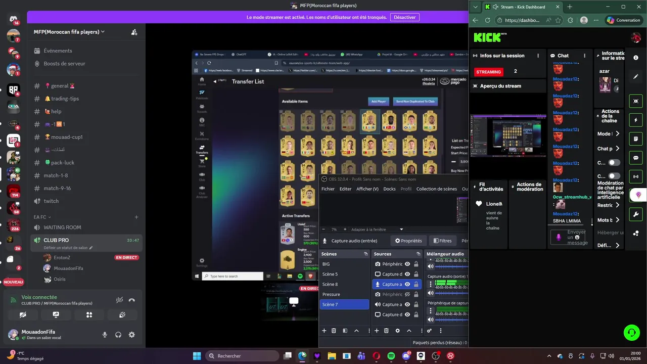Select the BIG scene in OBS
This screenshot has width=647, height=364.
click(344, 264)
